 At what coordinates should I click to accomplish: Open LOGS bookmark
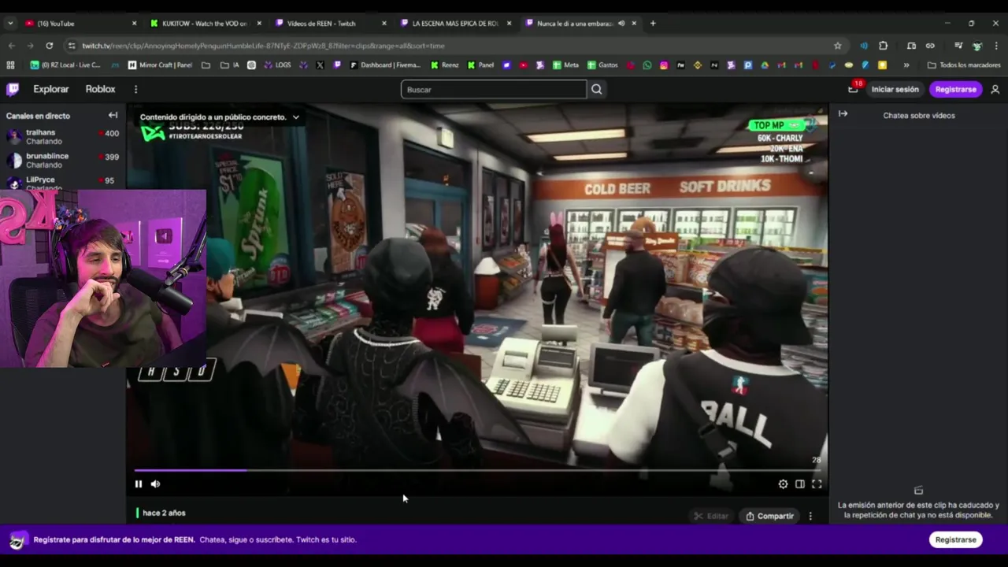click(x=277, y=65)
